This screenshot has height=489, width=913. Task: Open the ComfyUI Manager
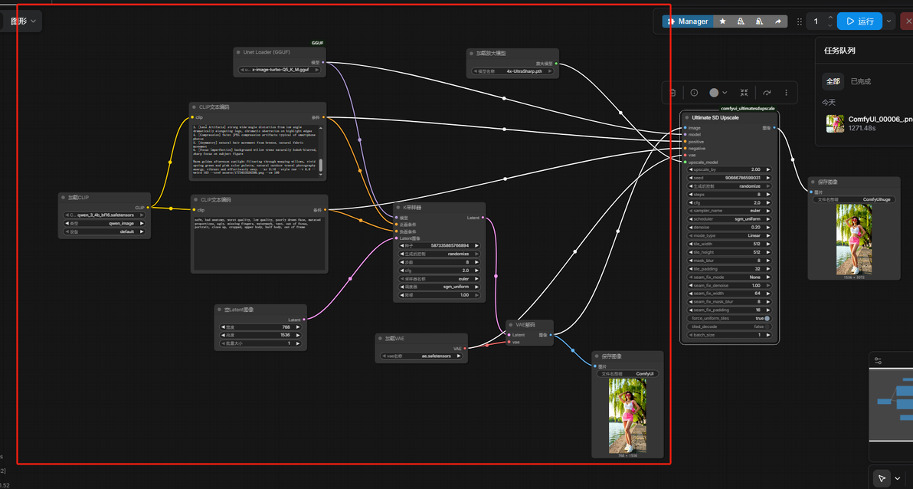coord(688,21)
